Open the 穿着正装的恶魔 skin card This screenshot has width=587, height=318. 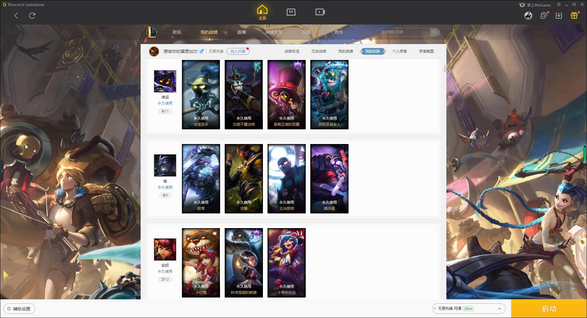[x=286, y=94]
